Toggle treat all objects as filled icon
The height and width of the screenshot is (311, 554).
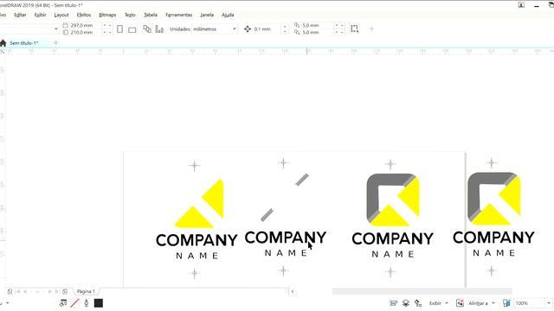coord(354,29)
